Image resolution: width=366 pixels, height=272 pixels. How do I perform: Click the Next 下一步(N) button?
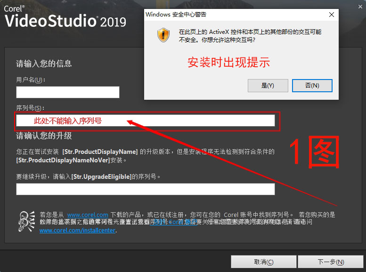[x=331, y=262]
